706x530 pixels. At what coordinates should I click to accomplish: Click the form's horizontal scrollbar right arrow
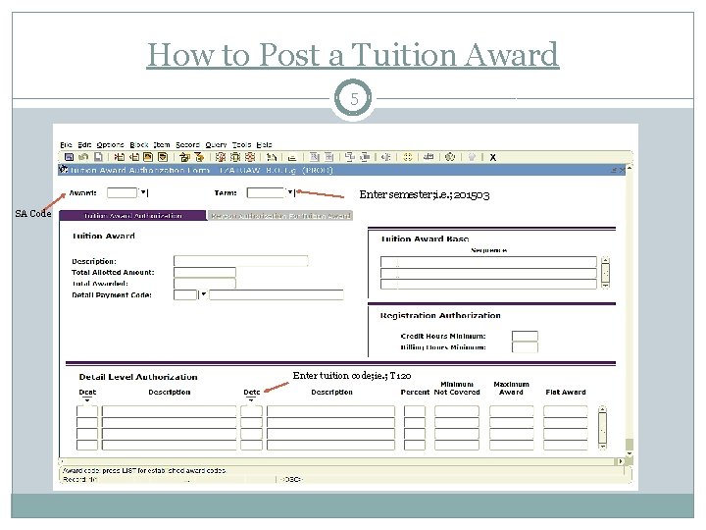pos(621,461)
